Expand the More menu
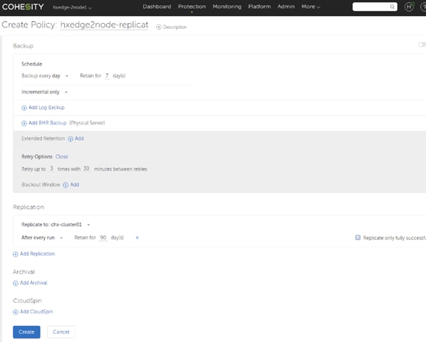The image size is (426, 342). (x=310, y=7)
